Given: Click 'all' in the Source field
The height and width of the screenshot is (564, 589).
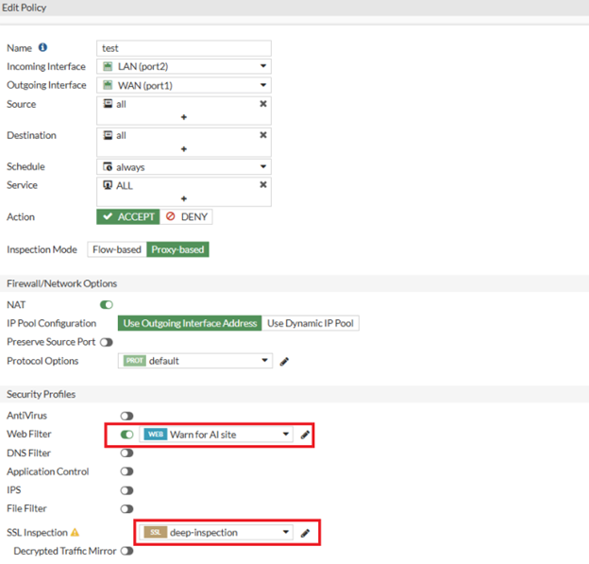Looking at the screenshot, I should click(x=121, y=104).
